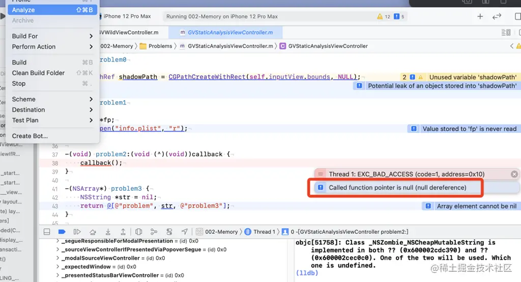Click GVStaticAnalysisViewController class breadcrumb
521x282 pixels.
pos(324,46)
